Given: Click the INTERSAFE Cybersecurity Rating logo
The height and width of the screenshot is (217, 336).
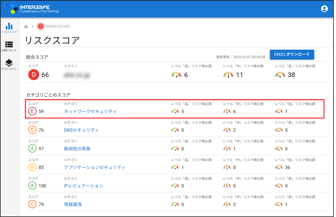Looking at the screenshot, I should pos(32,9).
